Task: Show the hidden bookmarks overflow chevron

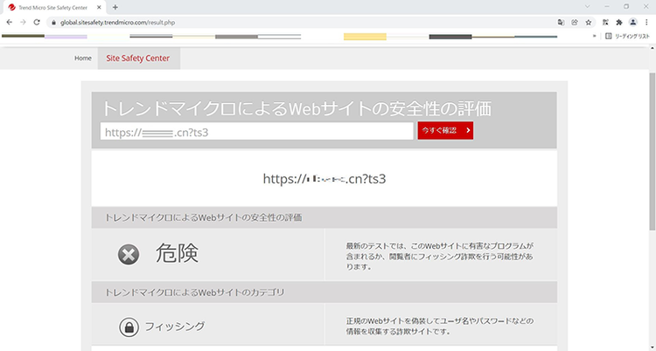Action: [x=595, y=37]
